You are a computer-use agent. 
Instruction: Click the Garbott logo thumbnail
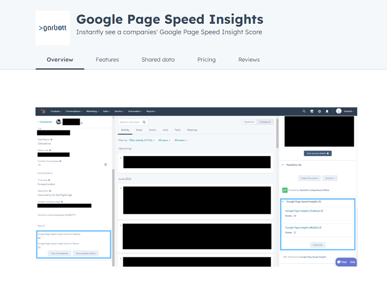click(x=53, y=28)
